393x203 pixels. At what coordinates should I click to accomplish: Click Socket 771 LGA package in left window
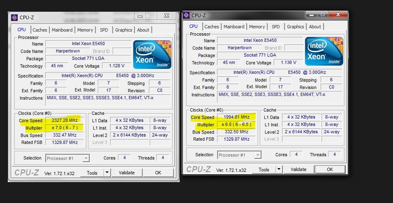(88, 58)
